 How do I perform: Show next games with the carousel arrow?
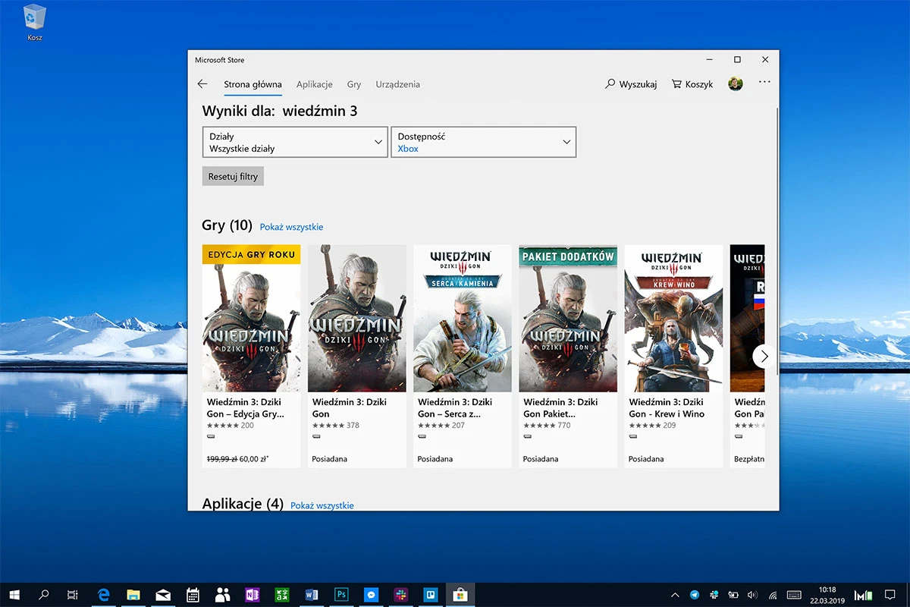764,356
